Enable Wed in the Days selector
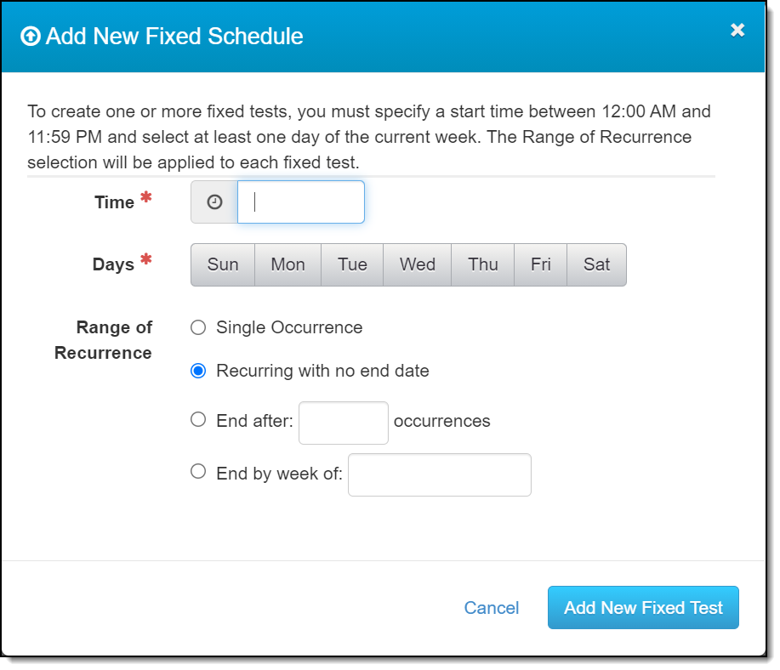 pyautogui.click(x=417, y=264)
